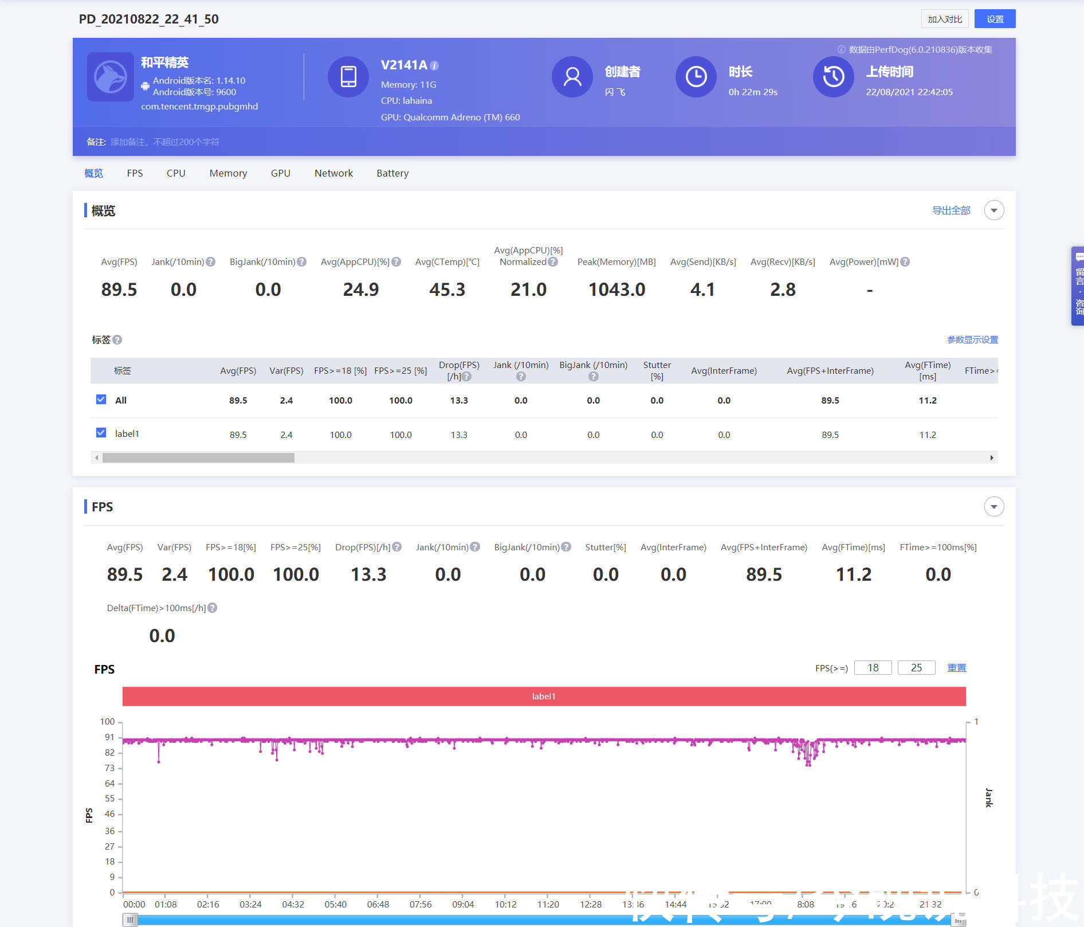This screenshot has width=1084, height=927.
Task: Click info icon beside PerfDog version notice
Action: tap(842, 49)
